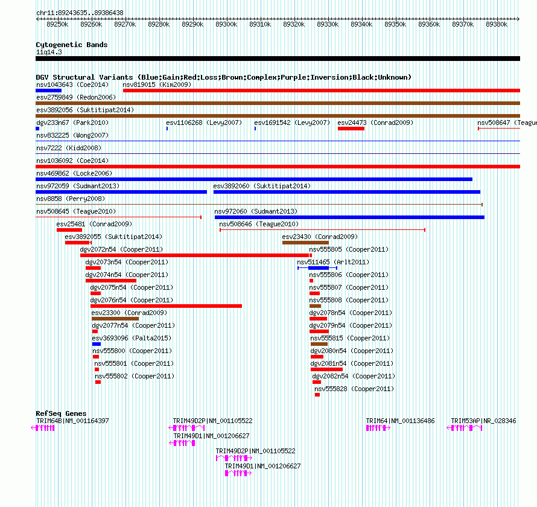
Task: Click the TRIM64B magenta gene glyph
Action: click(x=43, y=428)
